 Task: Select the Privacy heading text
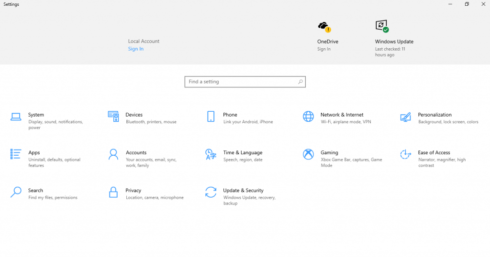[x=134, y=190]
